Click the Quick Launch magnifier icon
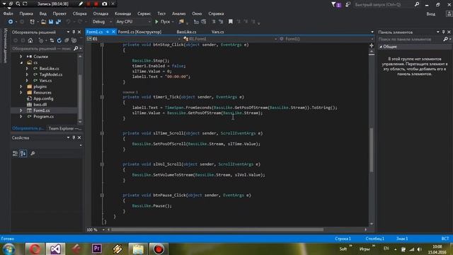 [417, 4]
